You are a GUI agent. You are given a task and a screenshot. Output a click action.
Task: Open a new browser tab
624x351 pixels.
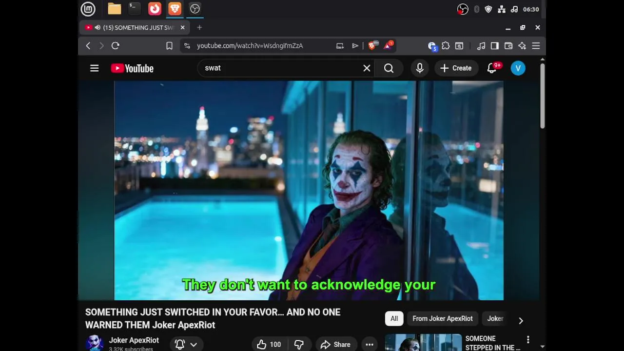(x=199, y=28)
